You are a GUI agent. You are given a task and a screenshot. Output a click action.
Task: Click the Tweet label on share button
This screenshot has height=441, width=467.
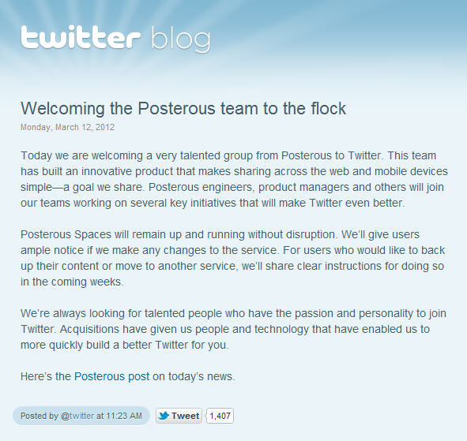(185, 416)
